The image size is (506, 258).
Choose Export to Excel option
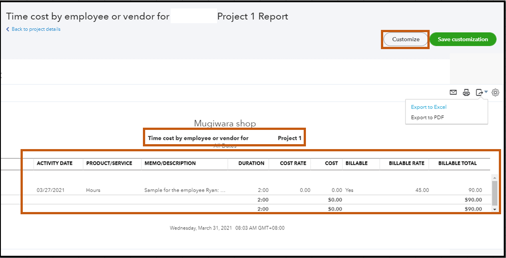429,107
